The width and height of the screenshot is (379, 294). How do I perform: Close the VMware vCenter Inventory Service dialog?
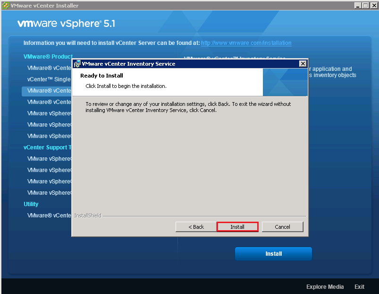303,64
